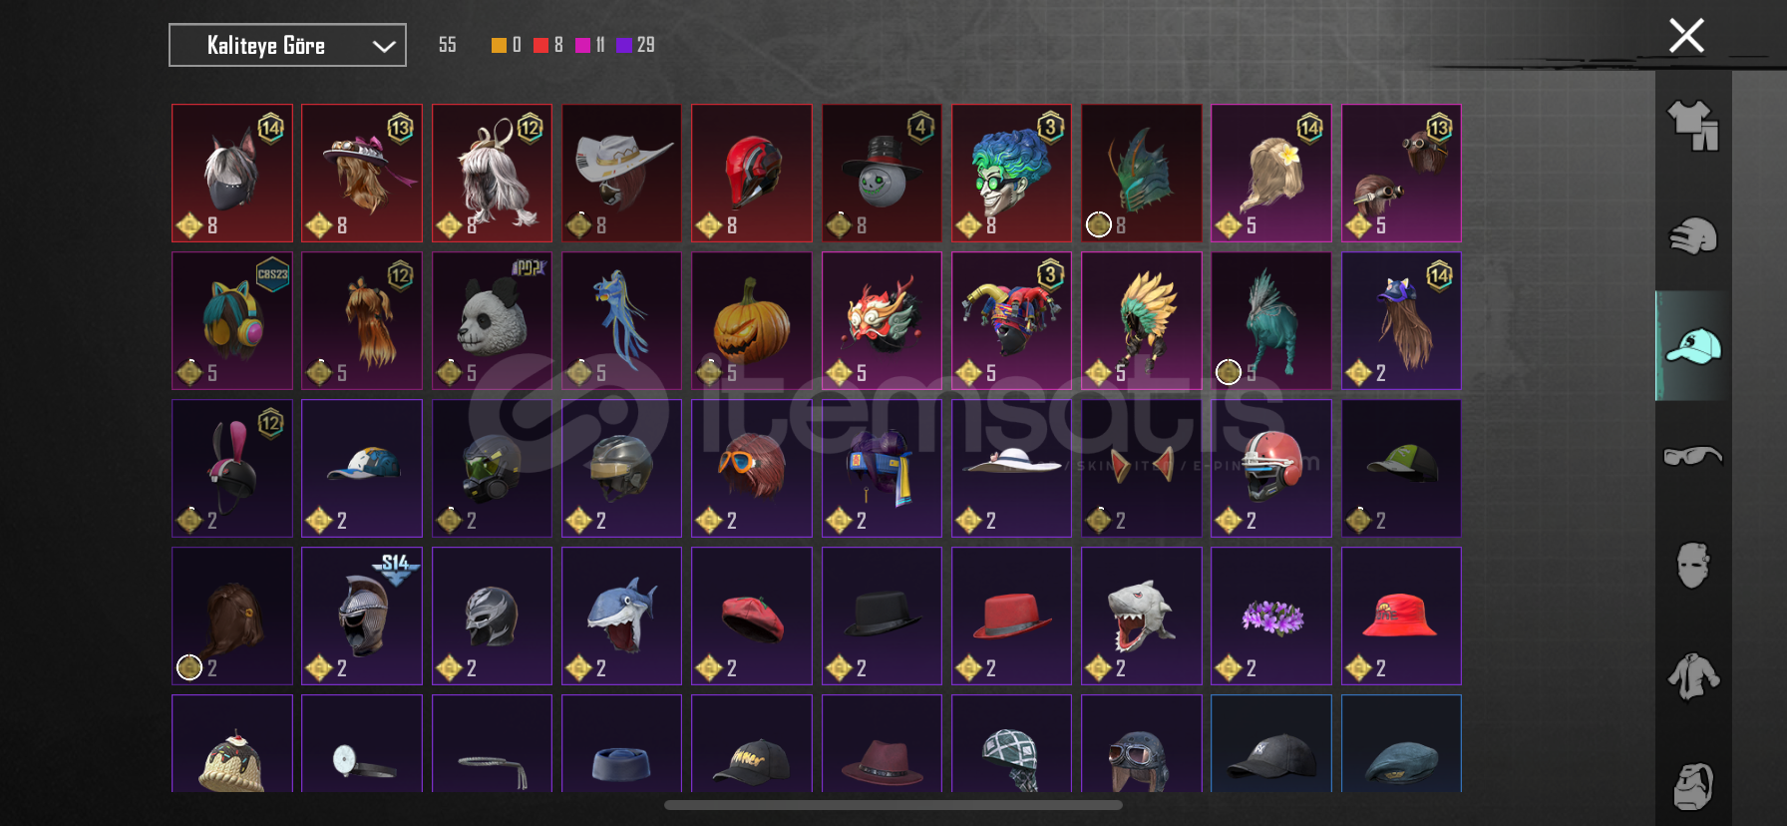Open the face mask category icon
The image size is (1787, 826).
(x=1693, y=566)
